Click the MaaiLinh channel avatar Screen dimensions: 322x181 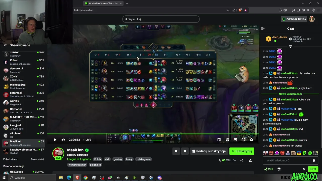pos(58,153)
